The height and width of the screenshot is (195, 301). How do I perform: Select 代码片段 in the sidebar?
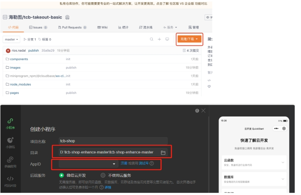(10, 182)
